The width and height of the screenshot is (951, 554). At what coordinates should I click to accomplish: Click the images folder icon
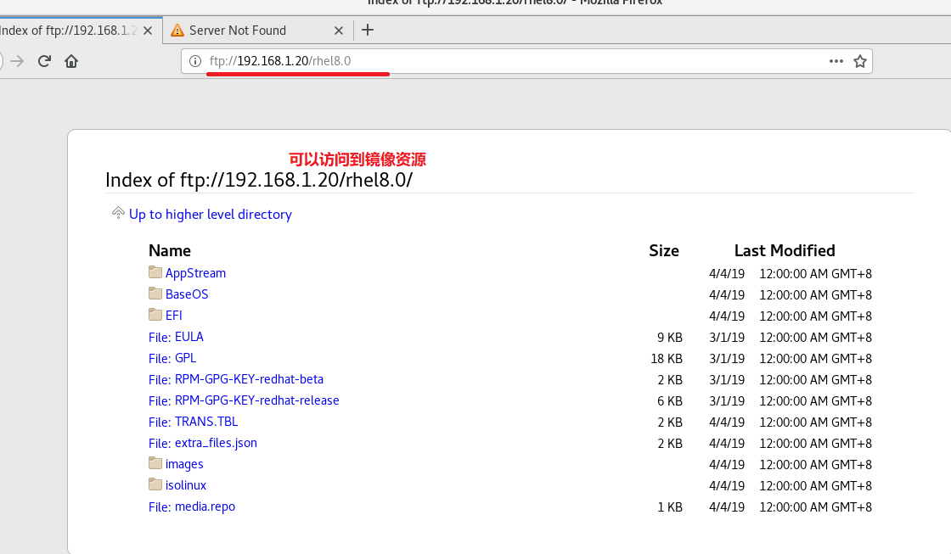(155, 463)
